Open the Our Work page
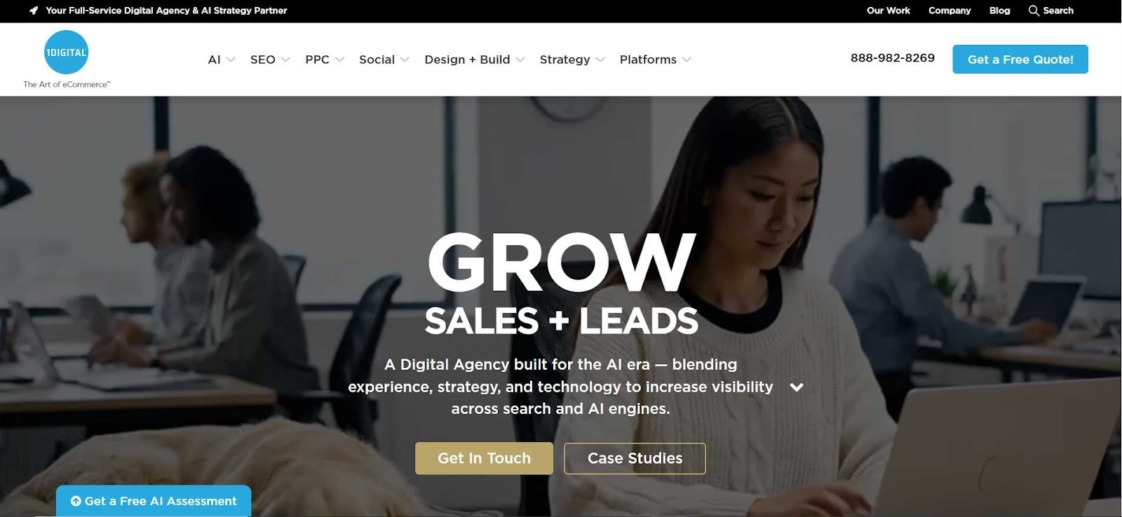The width and height of the screenshot is (1122, 517). pyautogui.click(x=888, y=11)
